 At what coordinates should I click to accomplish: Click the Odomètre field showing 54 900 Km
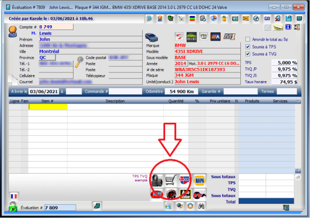182,91
